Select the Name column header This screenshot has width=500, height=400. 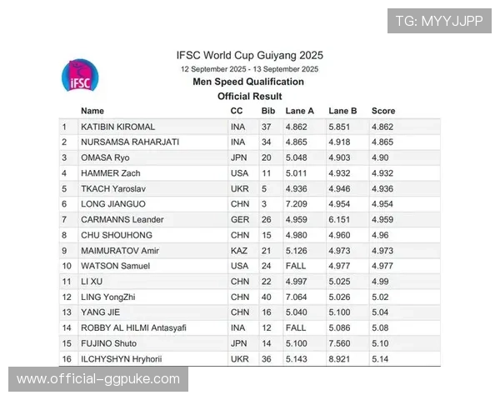click(x=92, y=111)
